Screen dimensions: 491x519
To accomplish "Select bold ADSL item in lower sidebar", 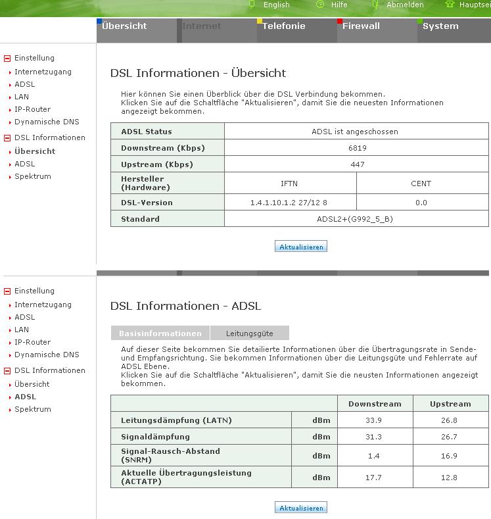I will [25, 397].
